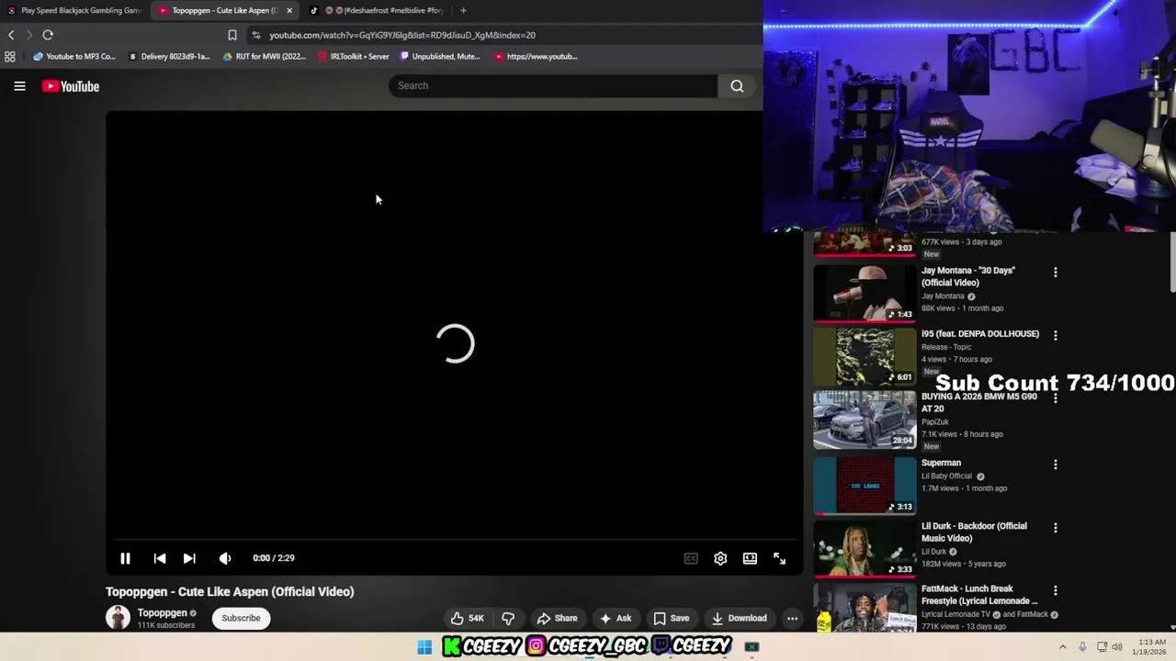1176x661 pixels.
Task: Open options for BUYING A 2026 BMW M5
Action: [1055, 398]
